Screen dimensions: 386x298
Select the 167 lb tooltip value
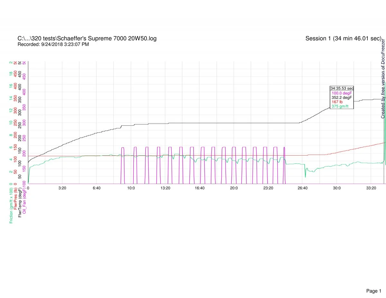[337, 102]
